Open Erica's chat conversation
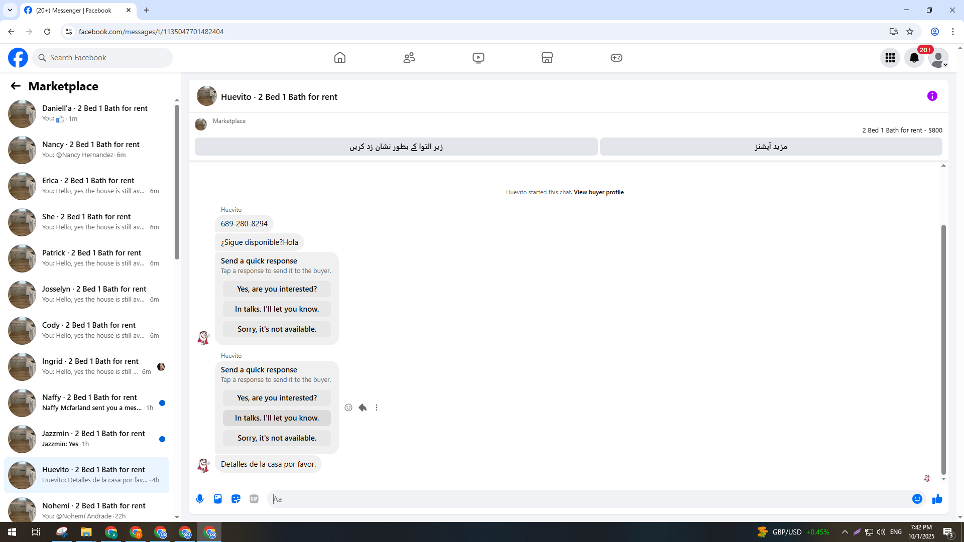The height and width of the screenshot is (542, 964). click(x=86, y=186)
